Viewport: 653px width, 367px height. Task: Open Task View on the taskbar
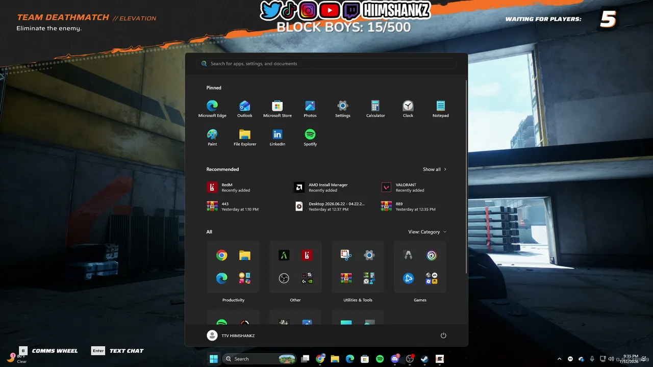pyautogui.click(x=305, y=359)
